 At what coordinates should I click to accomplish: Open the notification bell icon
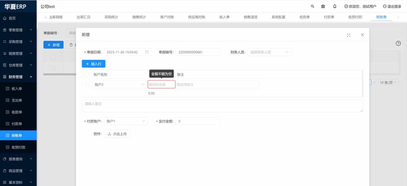point(335,6)
